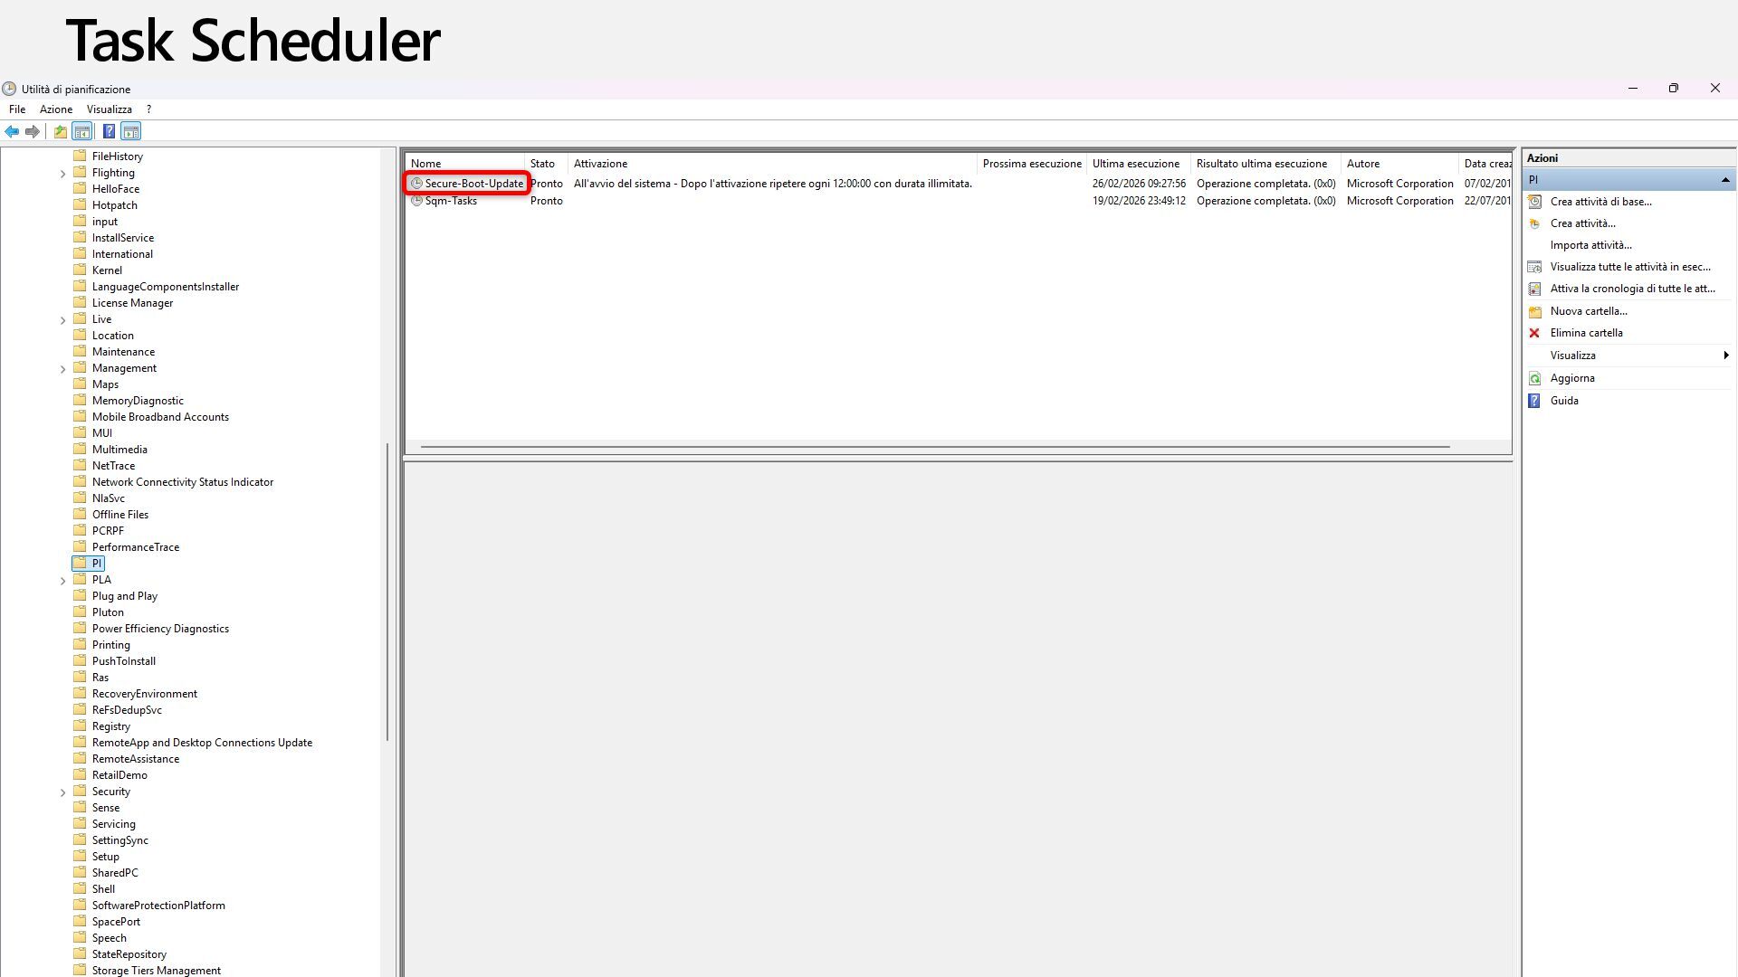Click the horizontal scrollbar of task list
The height and width of the screenshot is (977, 1738).
934,447
